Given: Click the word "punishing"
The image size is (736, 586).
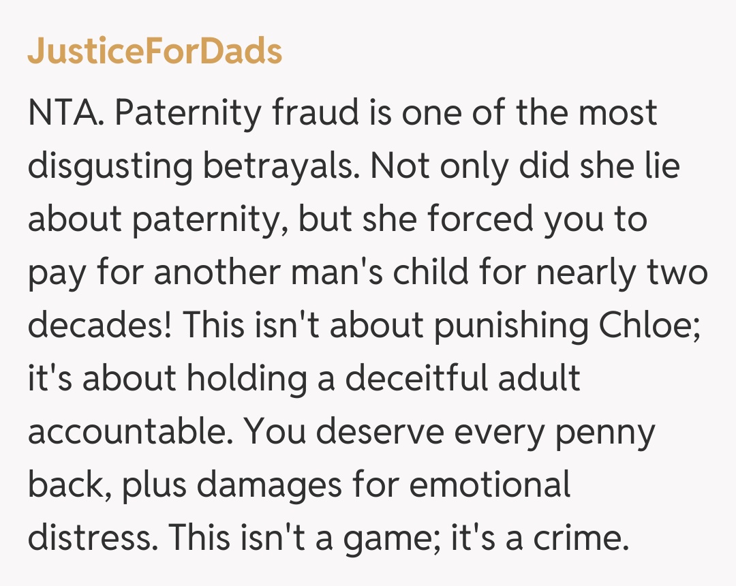Looking at the screenshot, I should (x=511, y=325).
